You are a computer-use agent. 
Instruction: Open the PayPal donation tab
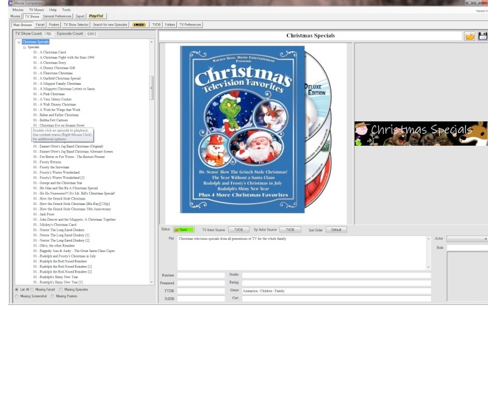coord(96,16)
